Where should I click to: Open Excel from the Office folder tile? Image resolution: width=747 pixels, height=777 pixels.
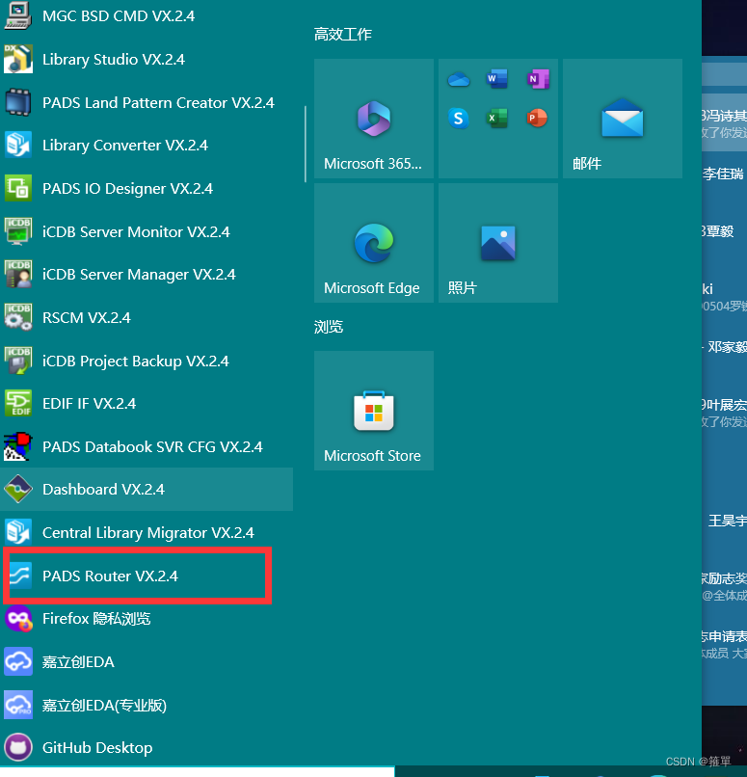(x=497, y=119)
